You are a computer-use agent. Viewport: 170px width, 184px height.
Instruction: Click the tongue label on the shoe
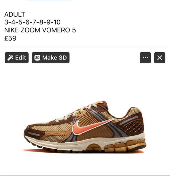click(x=99, y=102)
